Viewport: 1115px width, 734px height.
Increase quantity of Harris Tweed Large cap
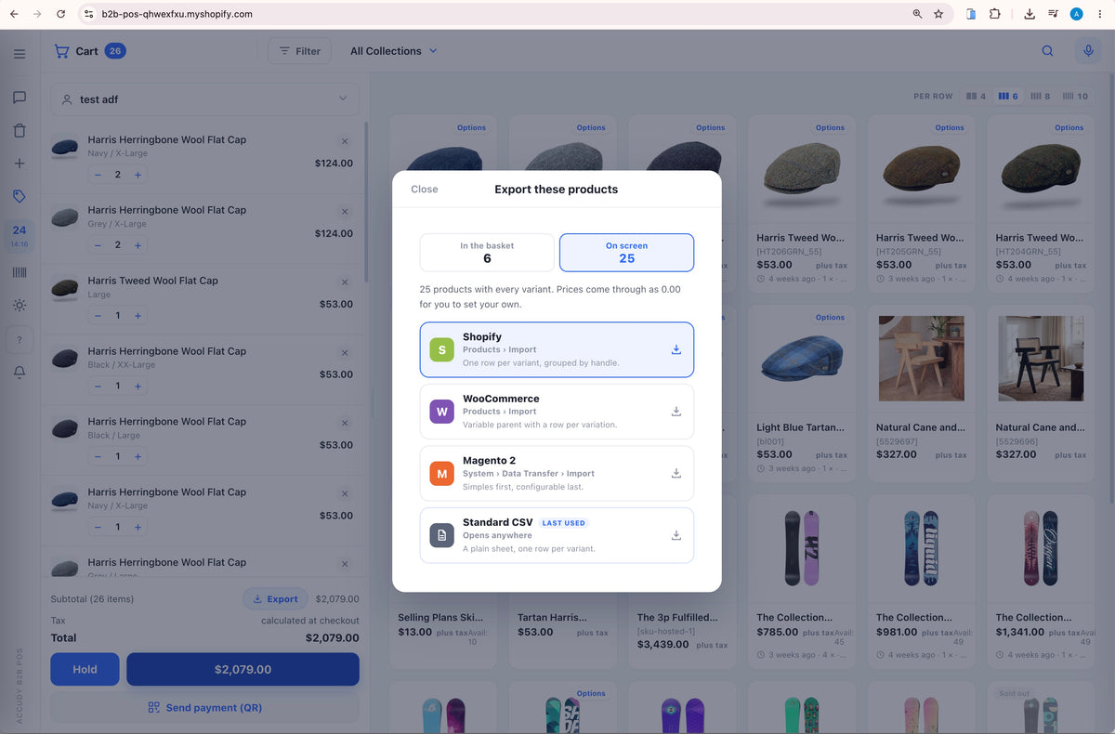[138, 316]
